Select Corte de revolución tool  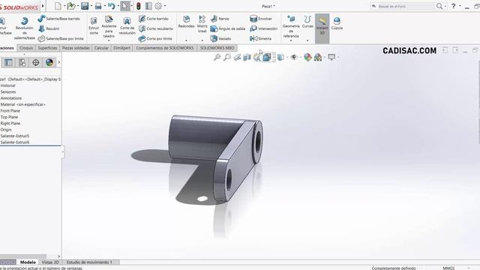[x=127, y=26]
